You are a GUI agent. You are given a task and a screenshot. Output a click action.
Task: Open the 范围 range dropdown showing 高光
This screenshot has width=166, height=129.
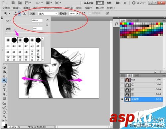[x=48, y=14]
